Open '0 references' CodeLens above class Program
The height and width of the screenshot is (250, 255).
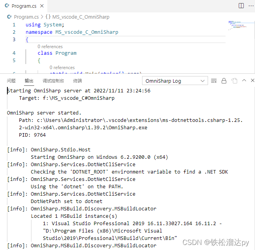50,47
